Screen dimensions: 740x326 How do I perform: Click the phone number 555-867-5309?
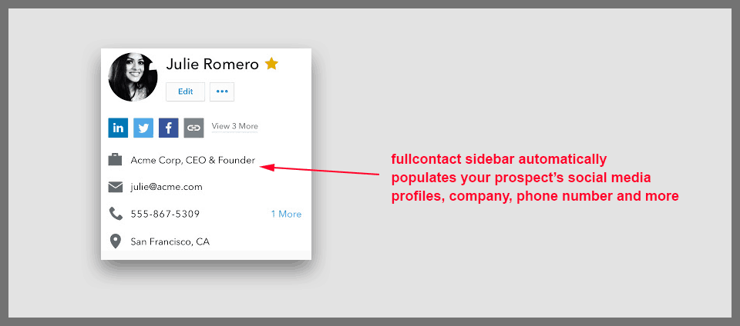coord(165,214)
